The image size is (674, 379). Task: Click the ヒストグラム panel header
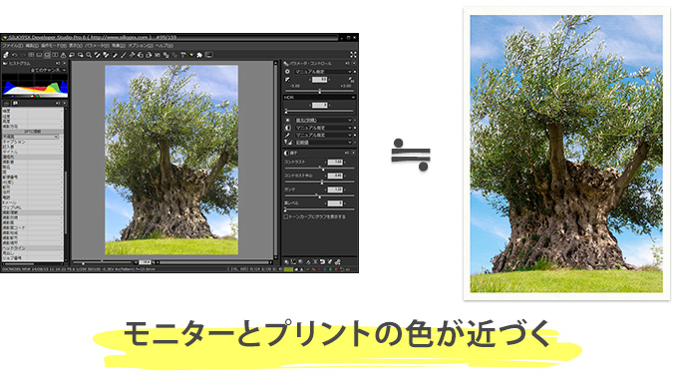[x=34, y=63]
